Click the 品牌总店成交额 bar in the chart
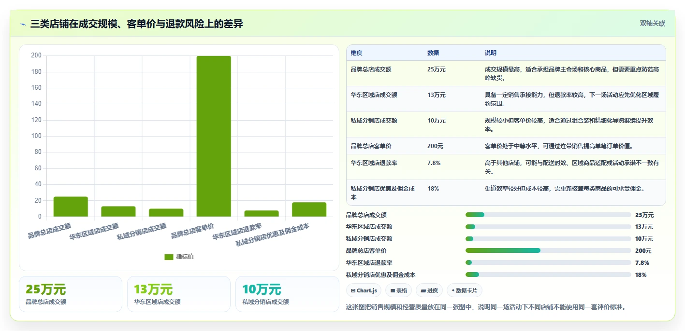The image size is (685, 331). 71,207
